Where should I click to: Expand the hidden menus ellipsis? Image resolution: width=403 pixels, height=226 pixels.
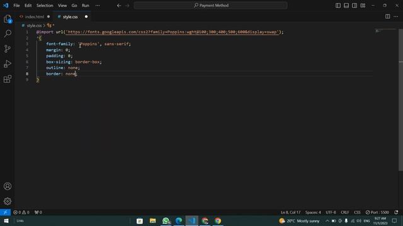click(98, 6)
